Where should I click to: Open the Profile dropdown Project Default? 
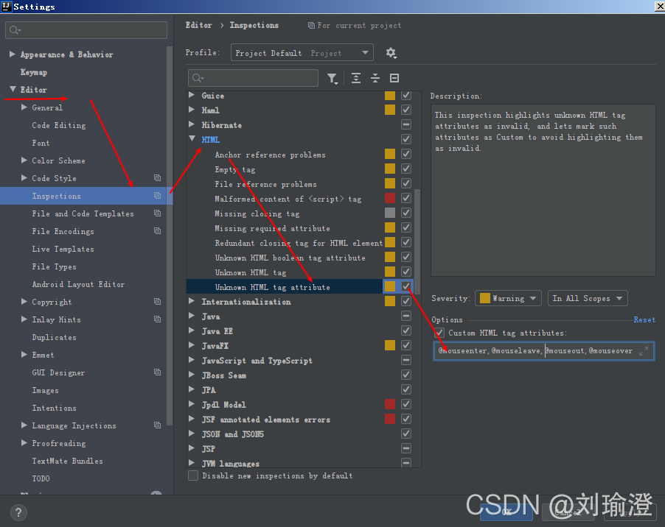tap(302, 52)
